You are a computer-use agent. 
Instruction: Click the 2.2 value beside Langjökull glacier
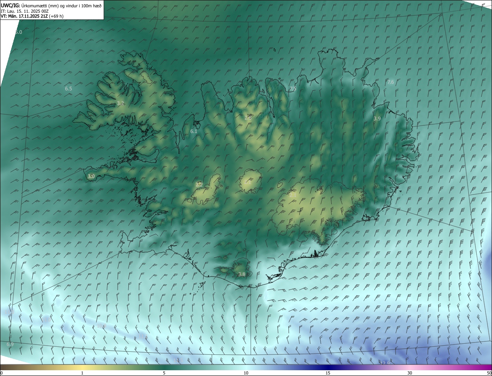click(x=199, y=184)
